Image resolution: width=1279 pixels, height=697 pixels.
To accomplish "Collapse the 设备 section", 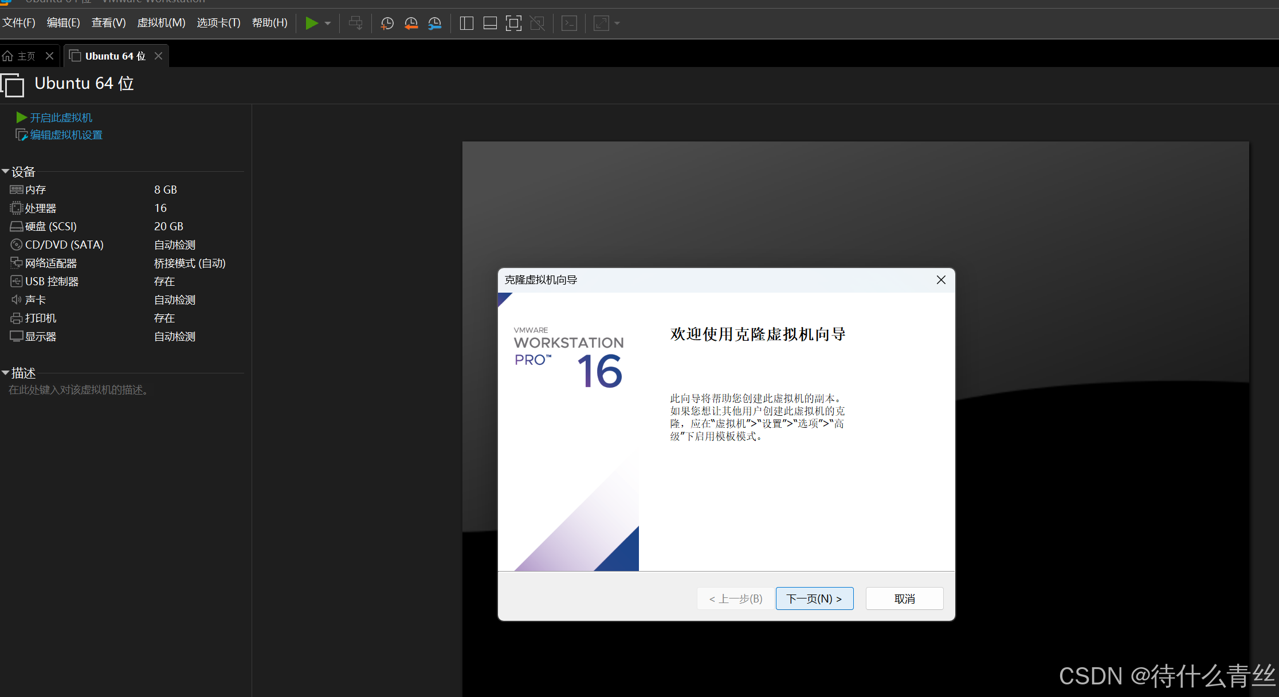I will click(x=6, y=171).
